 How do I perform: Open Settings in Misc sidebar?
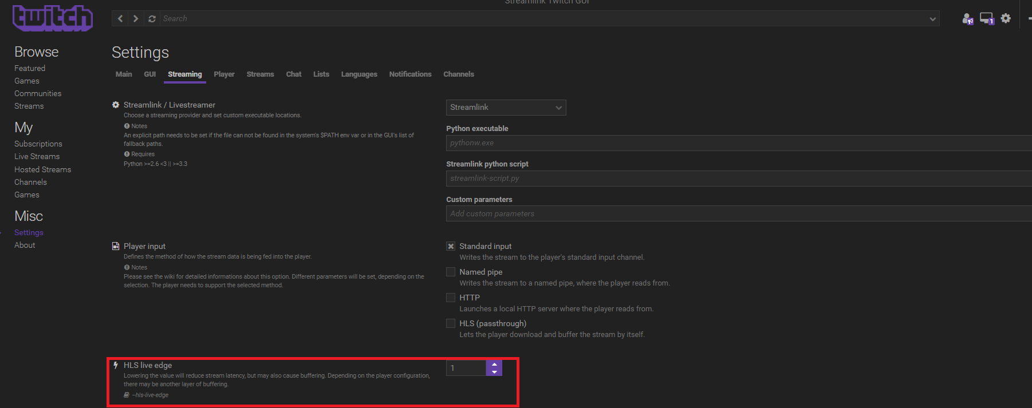pos(29,232)
